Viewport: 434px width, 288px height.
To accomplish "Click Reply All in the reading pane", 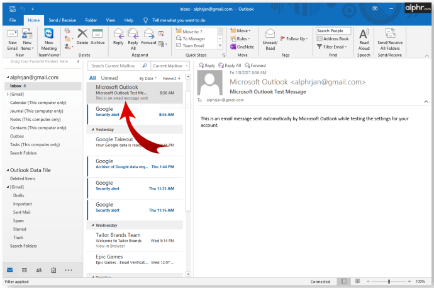I will [x=230, y=66].
